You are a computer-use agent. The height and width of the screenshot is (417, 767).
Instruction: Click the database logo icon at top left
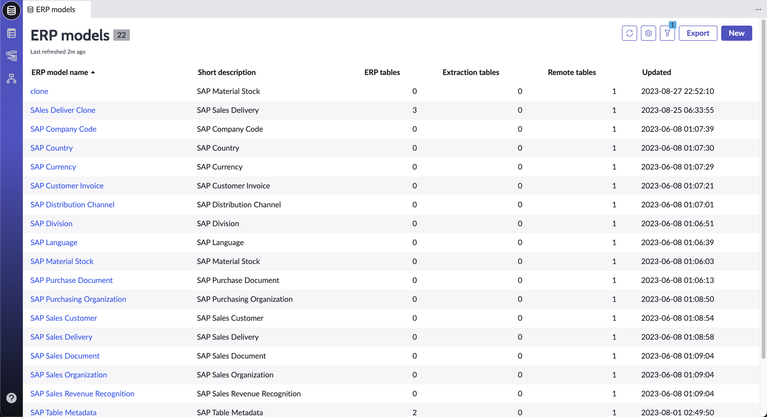tap(12, 10)
